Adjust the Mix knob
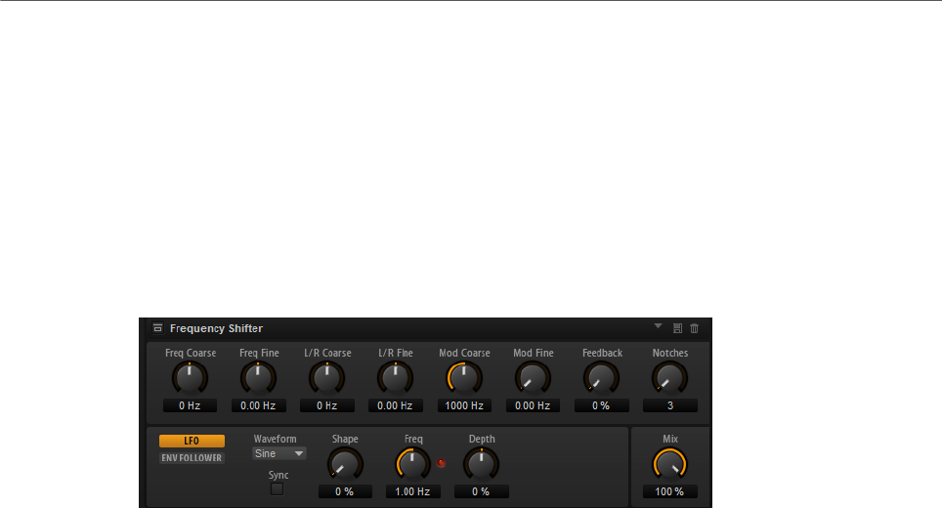942x508 pixels. point(669,464)
